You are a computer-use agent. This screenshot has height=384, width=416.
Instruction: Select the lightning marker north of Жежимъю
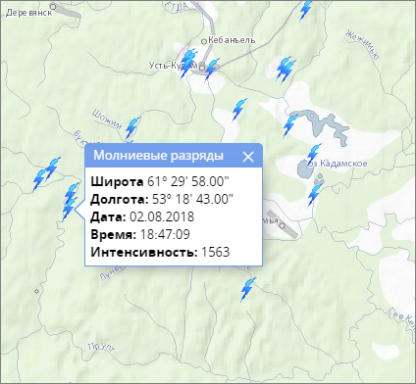[x=306, y=10]
